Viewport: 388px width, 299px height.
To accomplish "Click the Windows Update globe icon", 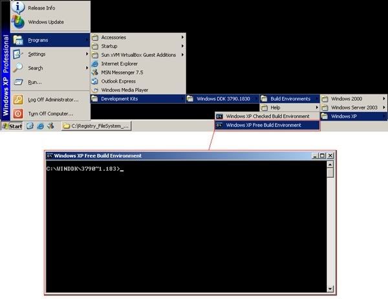I will [x=18, y=22].
